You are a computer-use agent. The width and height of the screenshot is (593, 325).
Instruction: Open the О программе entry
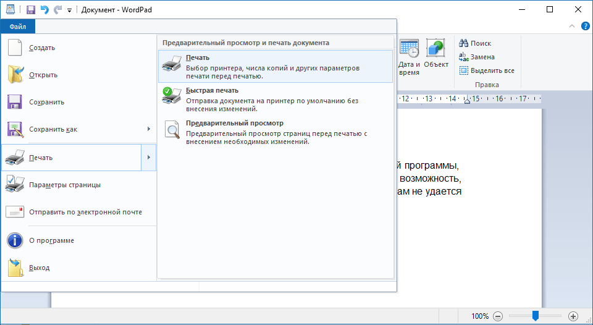pyautogui.click(x=78, y=240)
